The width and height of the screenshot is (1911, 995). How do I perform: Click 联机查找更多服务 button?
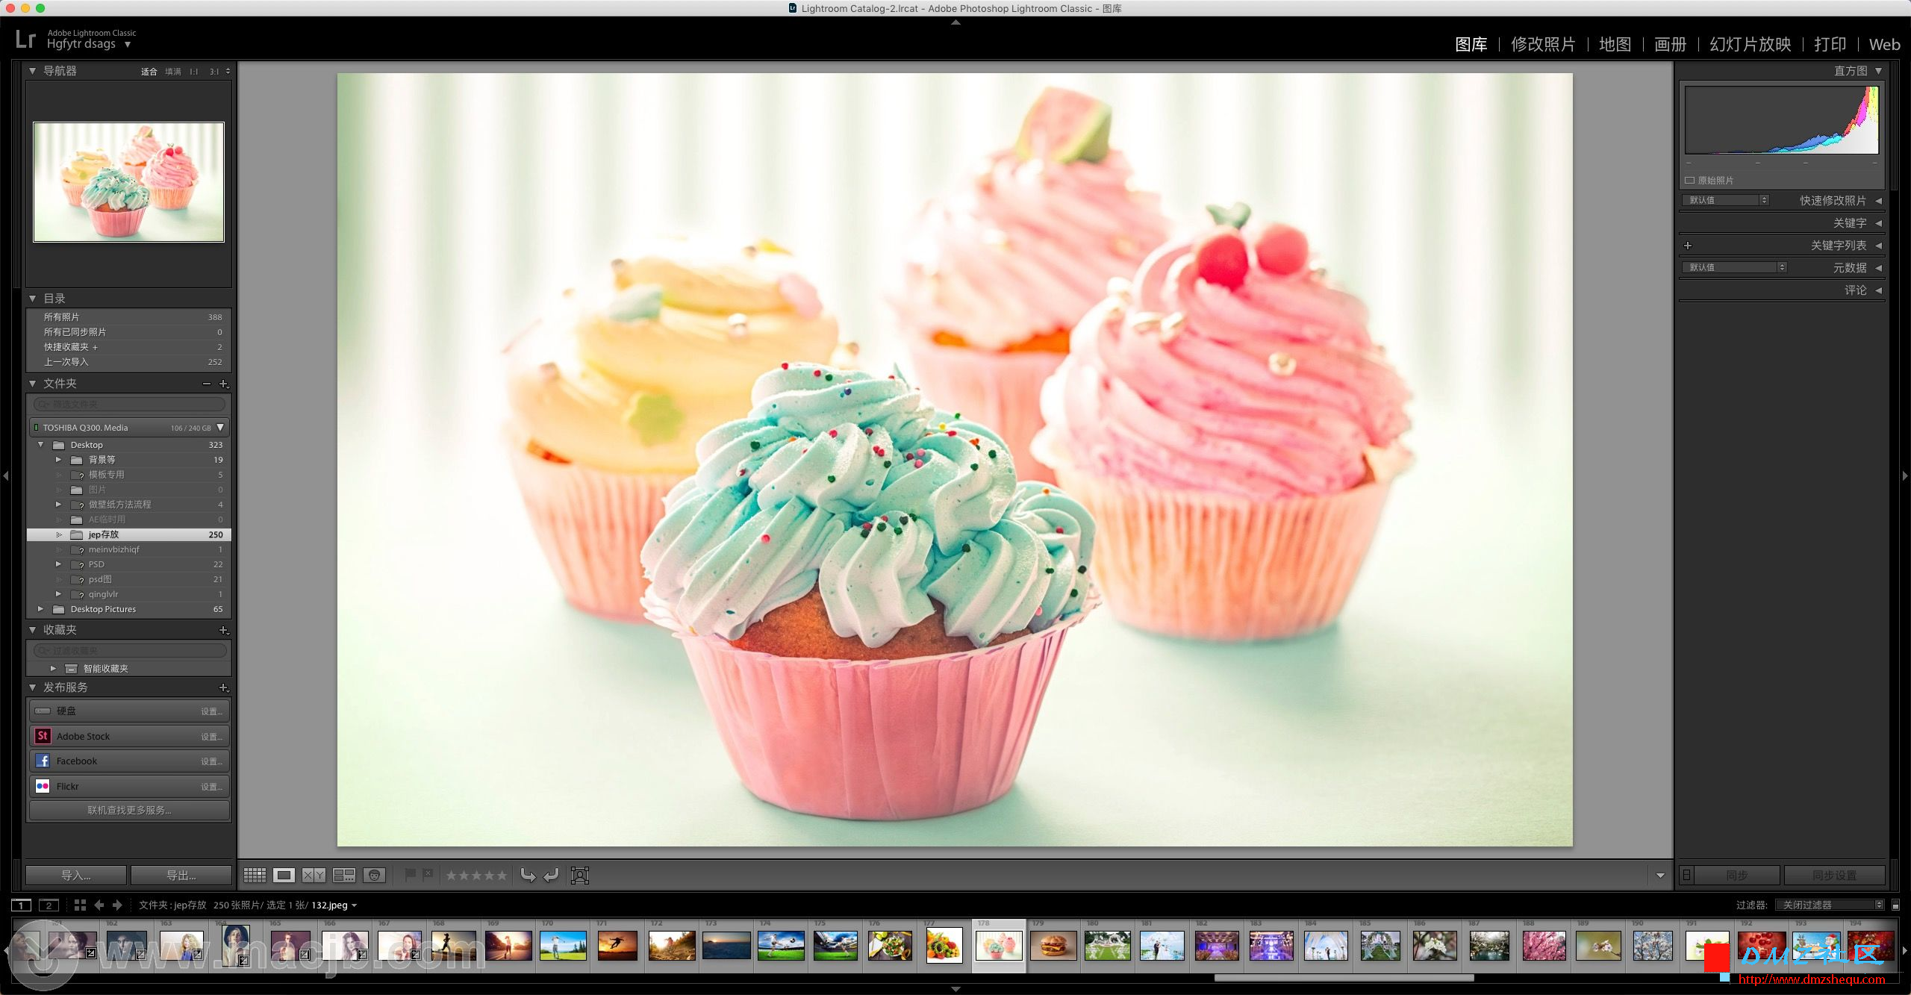(x=129, y=810)
